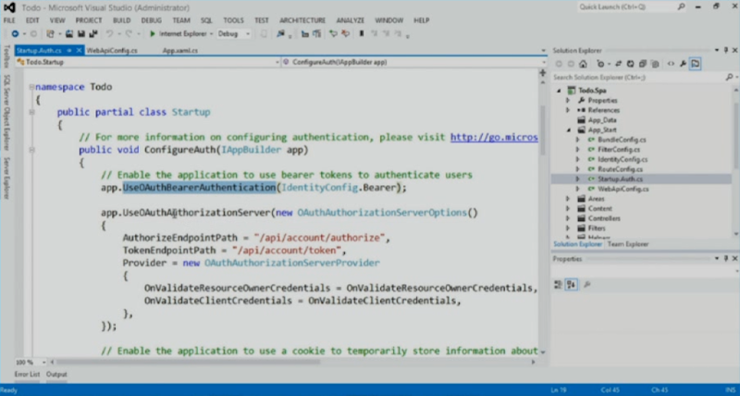Expand the Areas folder
The height and width of the screenshot is (396, 740).
(x=568, y=199)
